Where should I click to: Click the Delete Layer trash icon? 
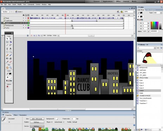tap(28, 36)
